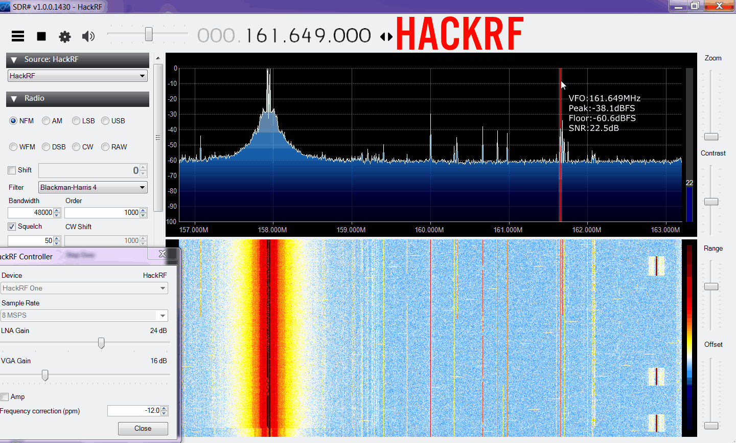Stop the radio with the stop button
This screenshot has height=443, width=736.
coord(41,36)
